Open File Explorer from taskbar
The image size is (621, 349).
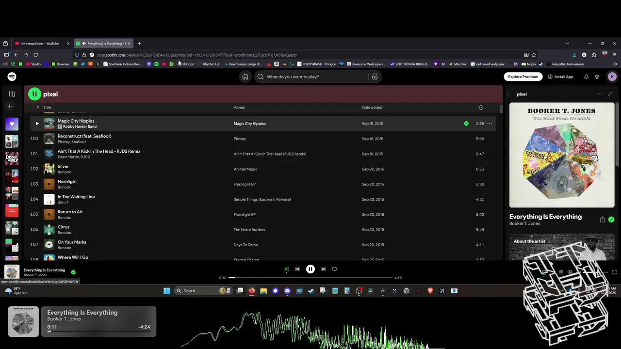pyautogui.click(x=263, y=291)
